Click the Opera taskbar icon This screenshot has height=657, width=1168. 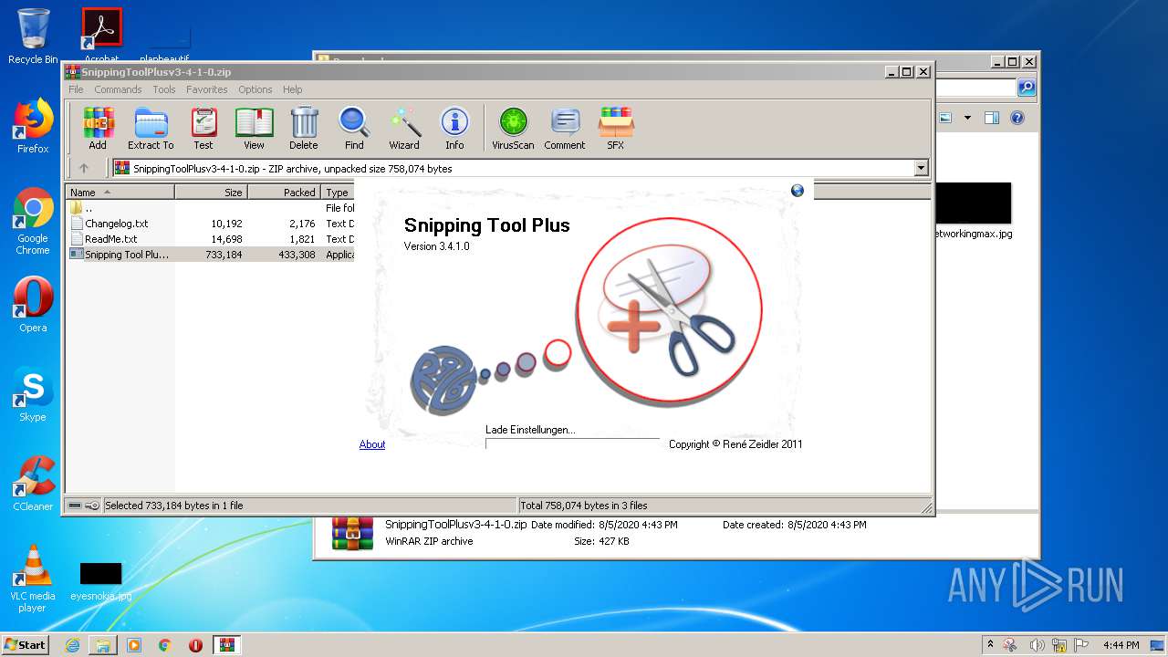pyautogui.click(x=195, y=645)
